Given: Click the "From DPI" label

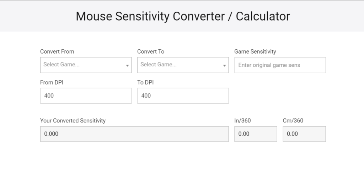Looking at the screenshot, I should coord(52,82).
